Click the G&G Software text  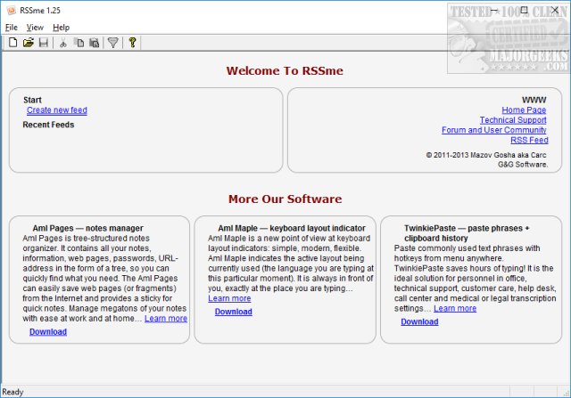click(x=523, y=165)
